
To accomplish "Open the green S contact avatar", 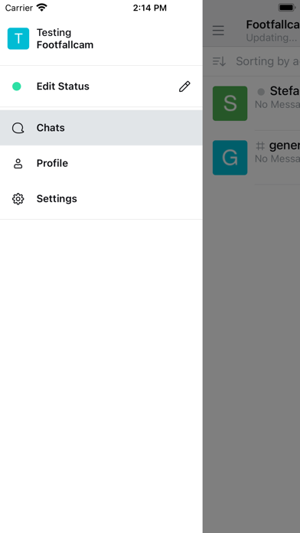I will pyautogui.click(x=230, y=103).
